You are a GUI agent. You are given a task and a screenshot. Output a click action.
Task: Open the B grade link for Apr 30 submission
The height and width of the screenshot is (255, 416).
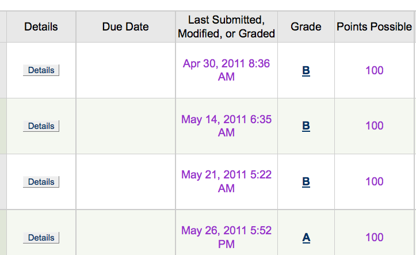pyautogui.click(x=306, y=71)
